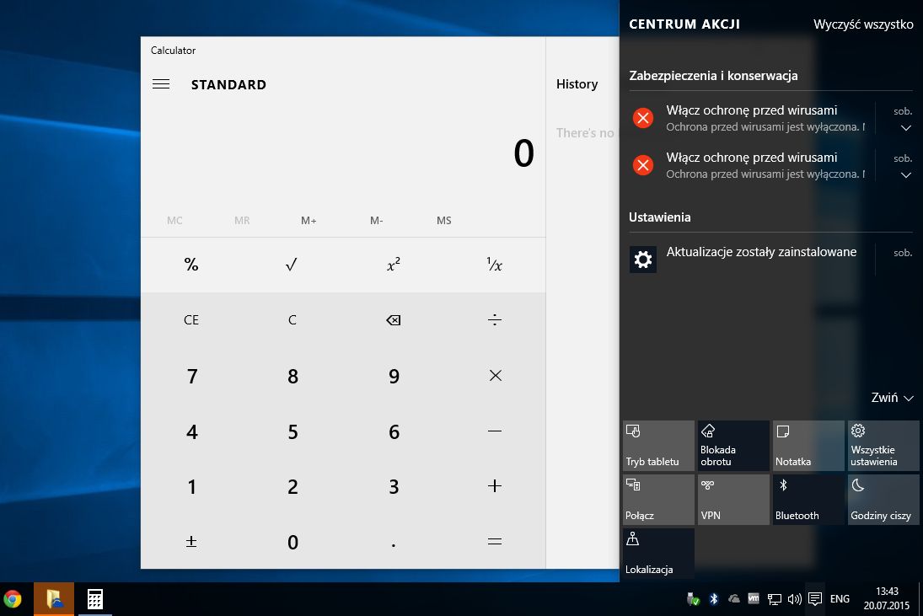Click the multiply operator key

(495, 375)
